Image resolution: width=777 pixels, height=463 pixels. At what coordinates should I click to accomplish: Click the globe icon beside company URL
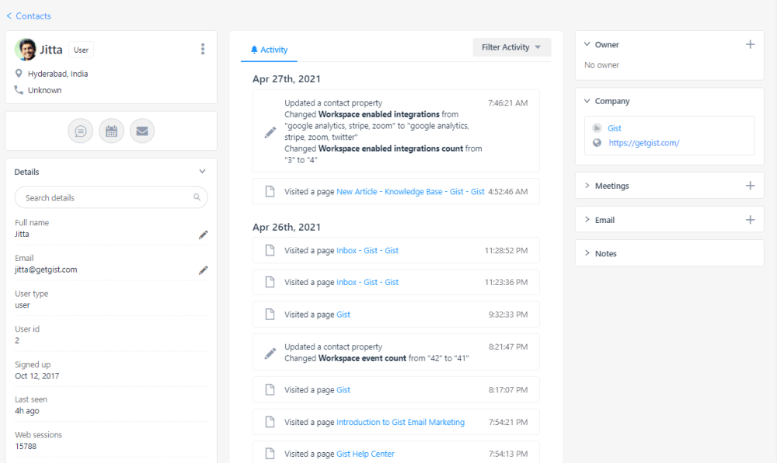click(x=597, y=143)
